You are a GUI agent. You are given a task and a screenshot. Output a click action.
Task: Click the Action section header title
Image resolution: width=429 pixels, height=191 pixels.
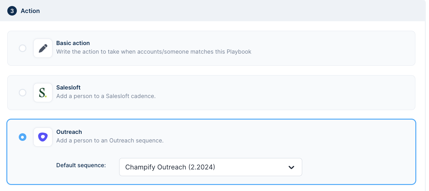pyautogui.click(x=30, y=11)
